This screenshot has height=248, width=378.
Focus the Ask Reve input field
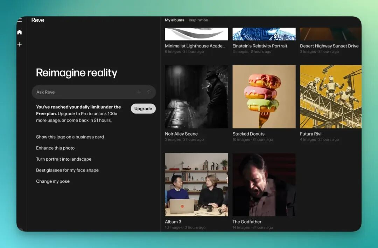(x=84, y=92)
